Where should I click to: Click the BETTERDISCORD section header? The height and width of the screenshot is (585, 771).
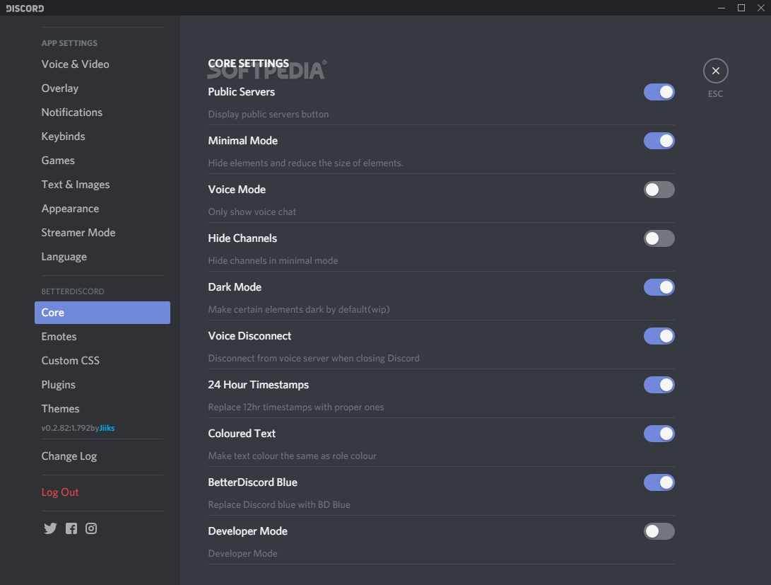[x=73, y=291]
